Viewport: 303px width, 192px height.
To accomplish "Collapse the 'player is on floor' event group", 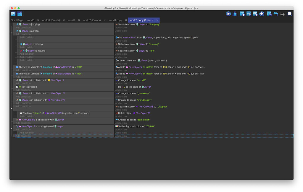I will point(11,33).
